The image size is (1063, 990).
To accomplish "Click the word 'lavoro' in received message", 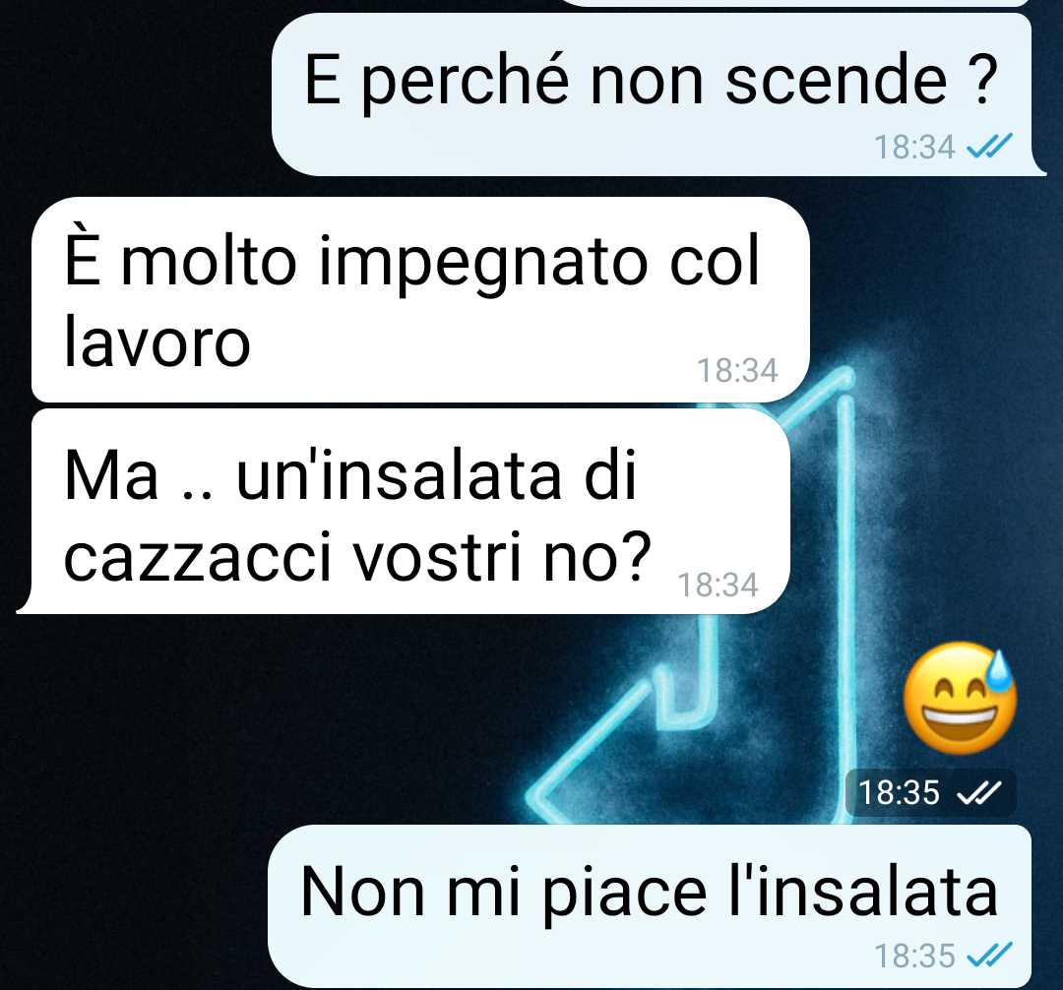I will [x=157, y=342].
